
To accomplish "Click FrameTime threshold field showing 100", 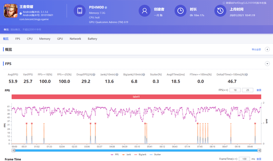I will coord(244,159).
